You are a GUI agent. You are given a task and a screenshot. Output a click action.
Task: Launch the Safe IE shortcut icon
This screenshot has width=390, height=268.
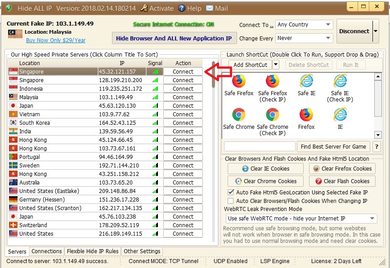tap(306, 81)
